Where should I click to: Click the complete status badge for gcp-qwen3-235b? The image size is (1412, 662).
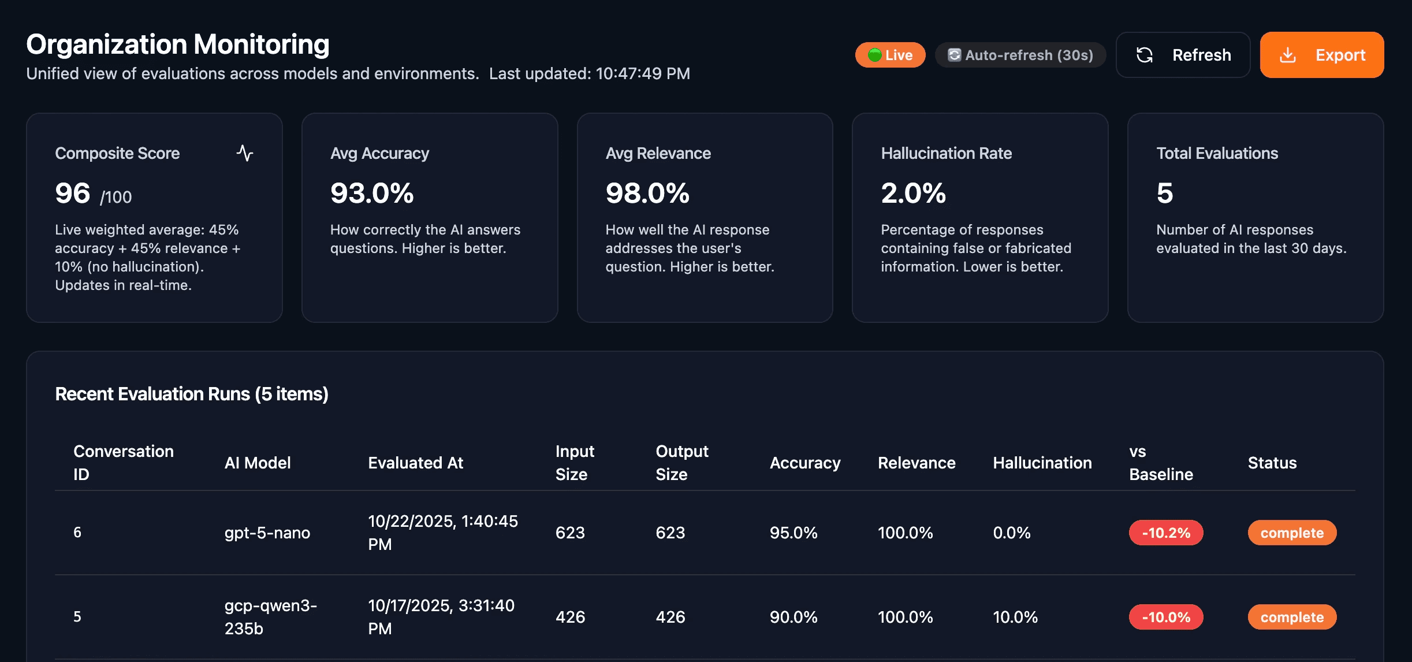[x=1292, y=617]
